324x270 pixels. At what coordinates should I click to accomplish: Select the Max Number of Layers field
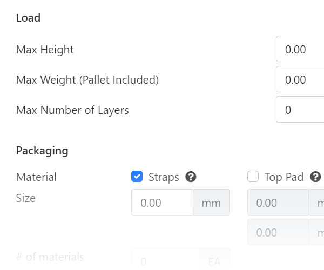pyautogui.click(x=300, y=110)
